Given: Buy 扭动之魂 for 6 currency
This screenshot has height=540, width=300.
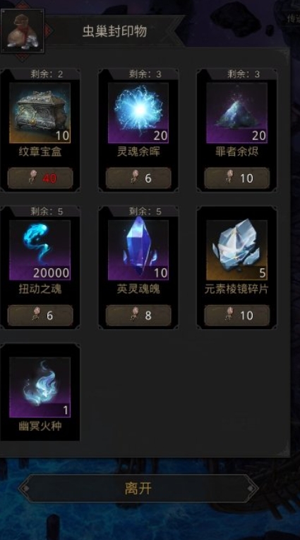Looking at the screenshot, I should click(40, 315).
